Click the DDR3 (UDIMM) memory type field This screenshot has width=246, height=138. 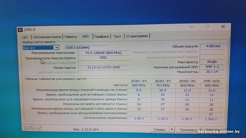coord(85,48)
